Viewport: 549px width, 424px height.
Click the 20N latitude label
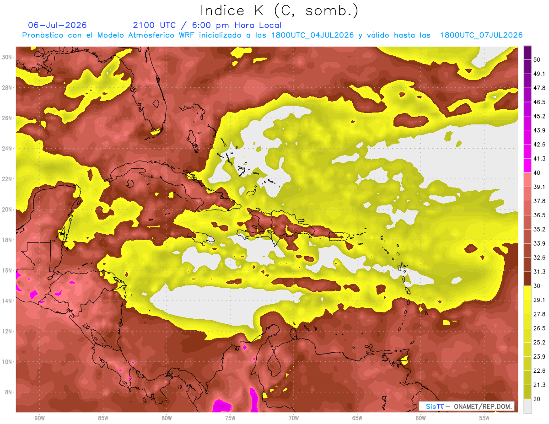point(8,209)
